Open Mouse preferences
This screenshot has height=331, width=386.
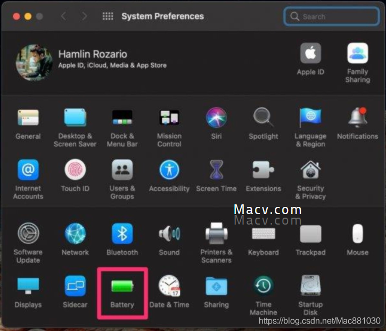357,233
